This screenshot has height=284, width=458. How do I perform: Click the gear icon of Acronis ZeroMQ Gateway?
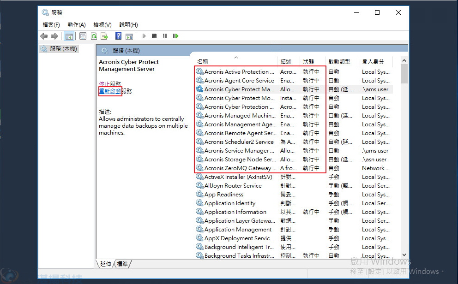(x=200, y=168)
